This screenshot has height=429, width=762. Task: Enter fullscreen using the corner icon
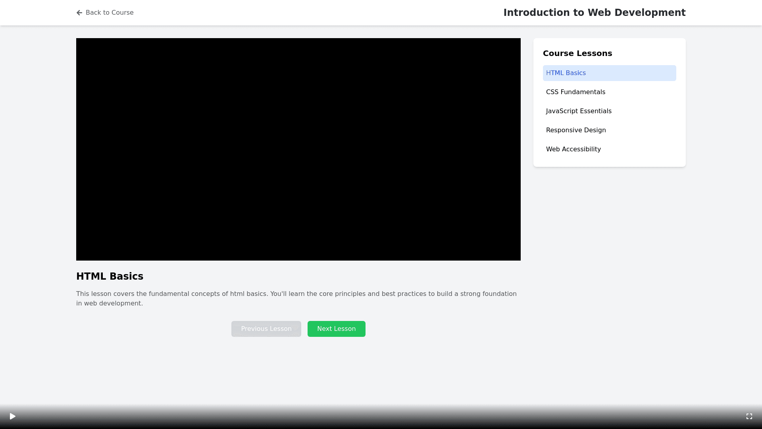749,416
